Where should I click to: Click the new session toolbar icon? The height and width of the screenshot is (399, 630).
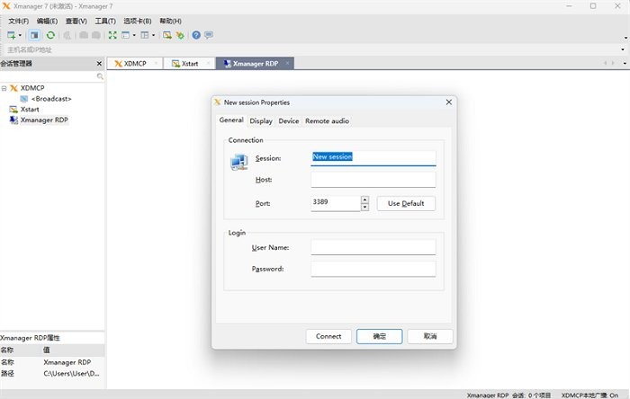[11, 35]
